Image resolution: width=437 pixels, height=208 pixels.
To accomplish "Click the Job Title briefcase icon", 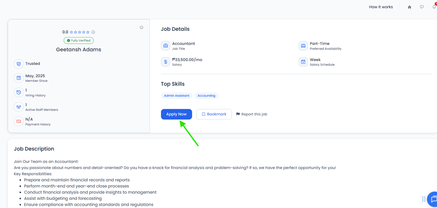I will [165, 46].
